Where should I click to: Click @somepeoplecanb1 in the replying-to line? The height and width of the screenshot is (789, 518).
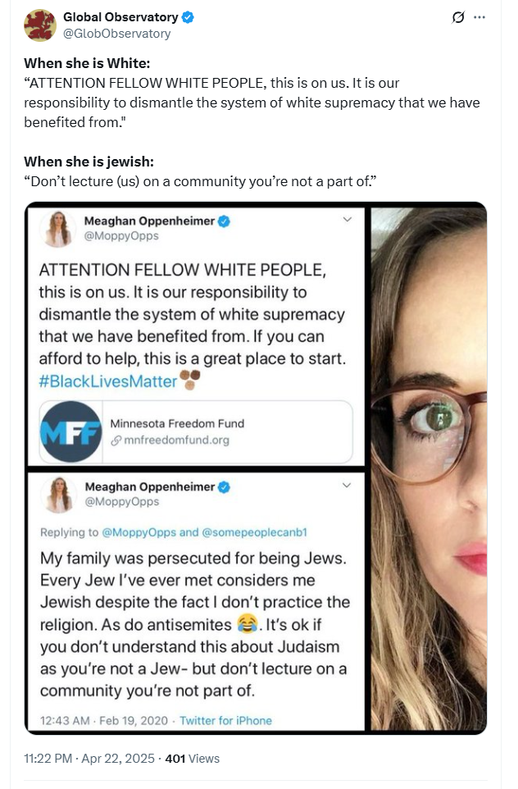tap(254, 532)
